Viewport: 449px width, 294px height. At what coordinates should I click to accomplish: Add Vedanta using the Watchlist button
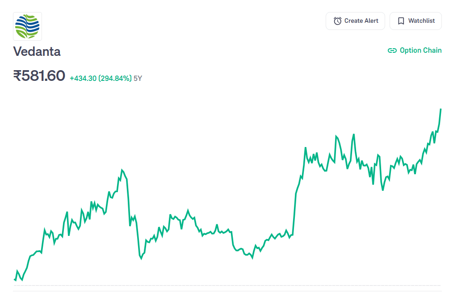[x=415, y=21]
